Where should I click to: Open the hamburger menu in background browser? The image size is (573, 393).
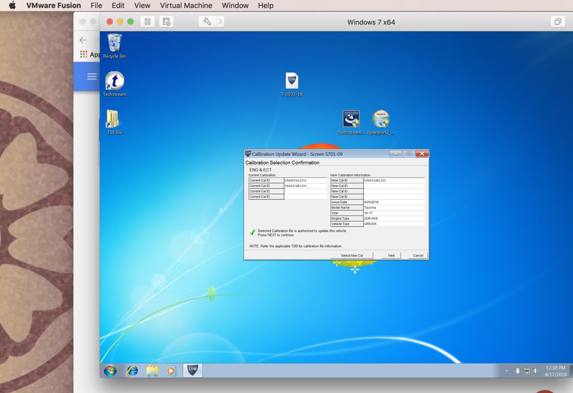pyautogui.click(x=92, y=77)
